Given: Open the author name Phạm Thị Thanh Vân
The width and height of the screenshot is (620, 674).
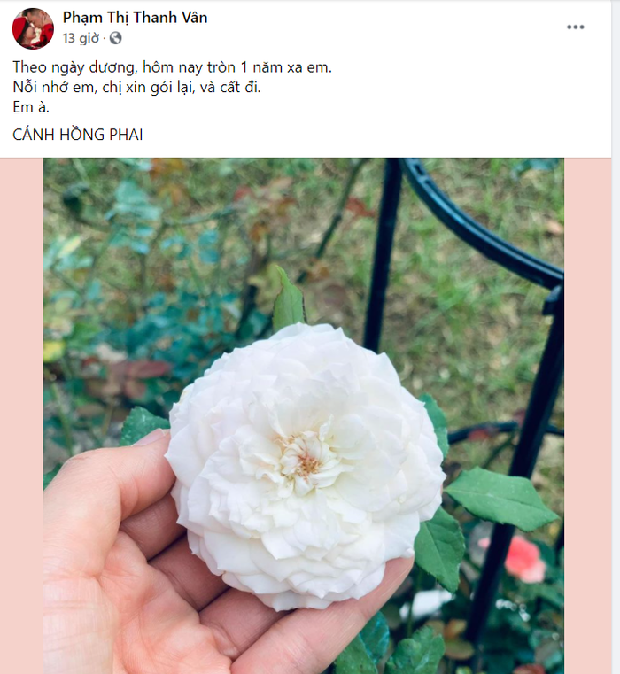Looking at the screenshot, I should pyautogui.click(x=135, y=17).
